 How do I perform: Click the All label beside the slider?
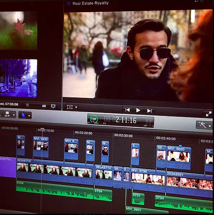[x=44, y=106]
